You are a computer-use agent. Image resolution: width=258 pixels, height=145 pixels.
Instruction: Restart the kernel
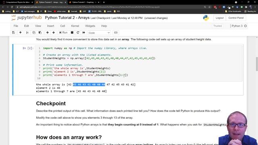point(78,33)
